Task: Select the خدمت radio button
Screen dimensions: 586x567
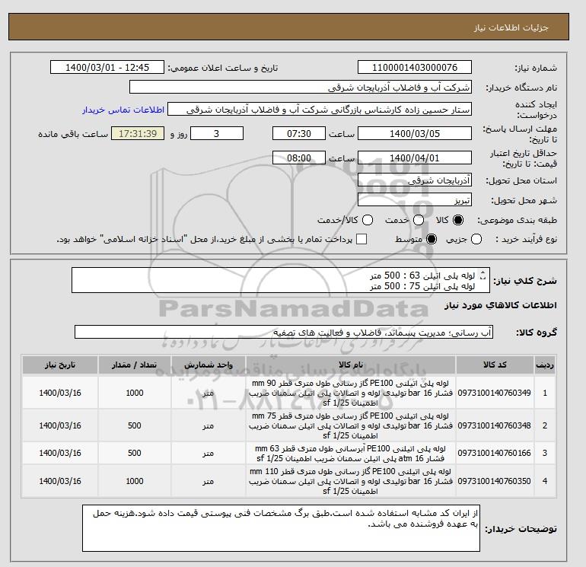Action: [x=419, y=220]
